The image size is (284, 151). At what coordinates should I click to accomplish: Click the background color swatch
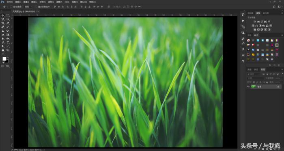pyautogui.click(x=7, y=61)
